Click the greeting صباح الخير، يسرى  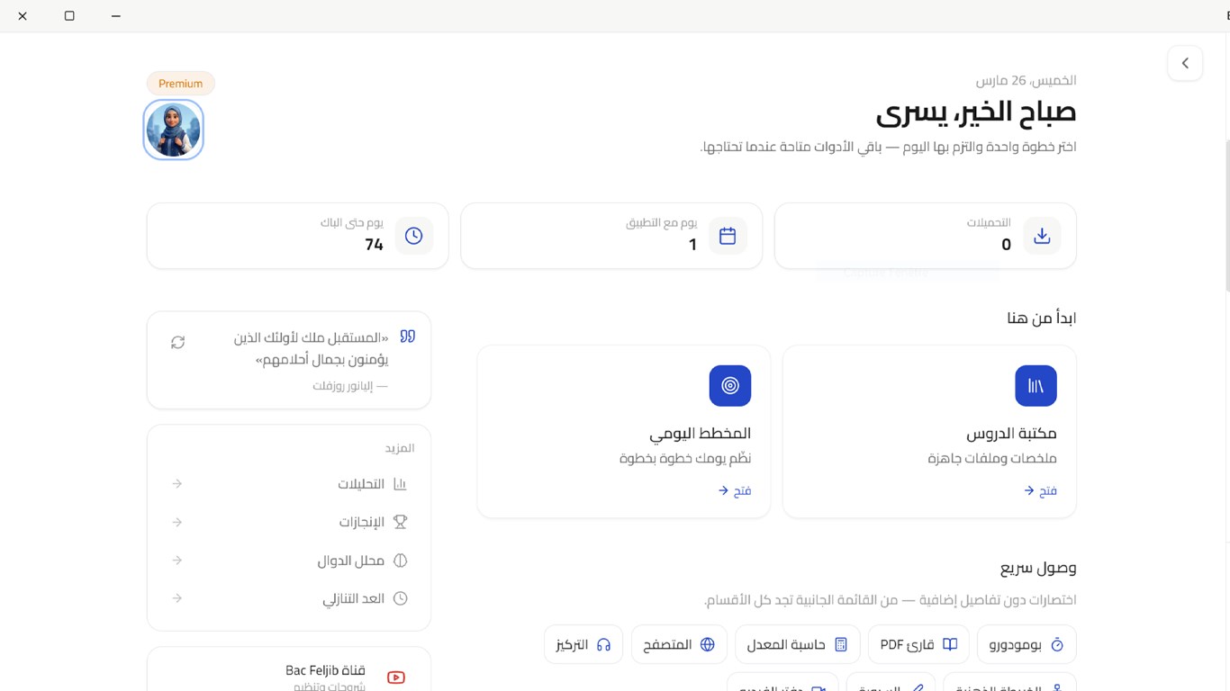click(976, 113)
